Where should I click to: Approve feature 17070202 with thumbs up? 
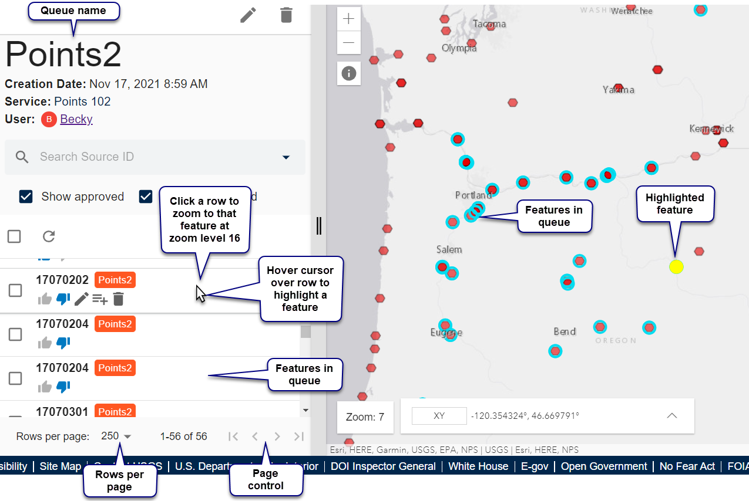45,299
